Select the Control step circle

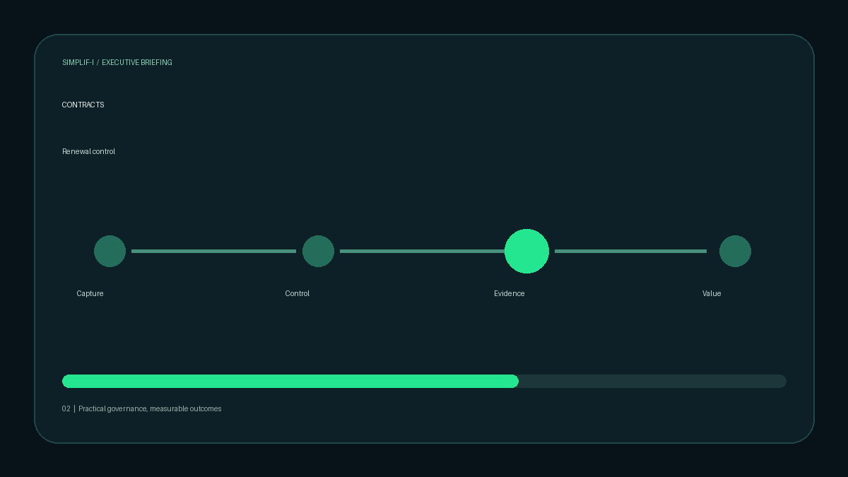(x=318, y=251)
